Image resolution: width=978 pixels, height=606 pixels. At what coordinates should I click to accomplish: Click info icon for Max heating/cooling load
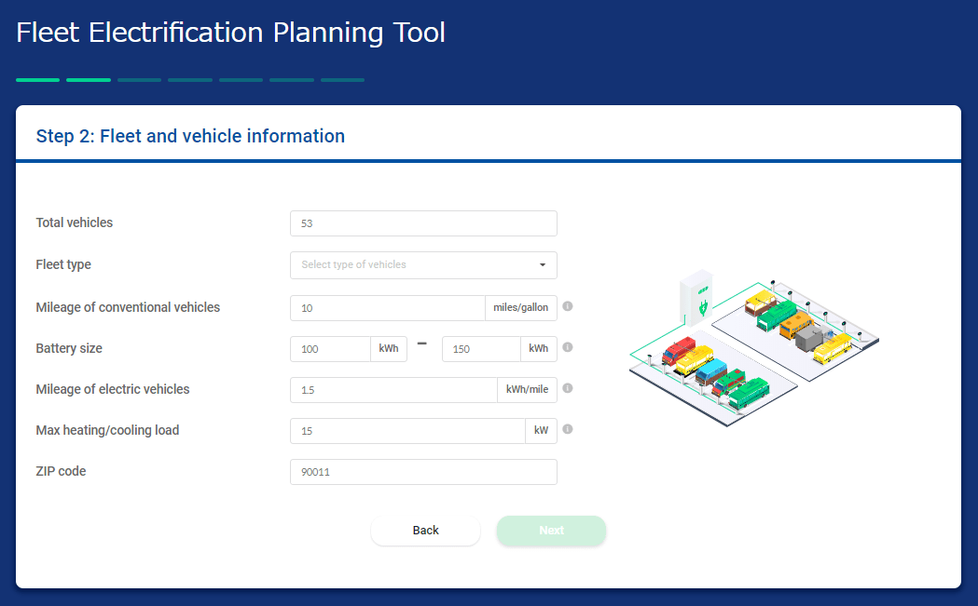pyautogui.click(x=568, y=429)
